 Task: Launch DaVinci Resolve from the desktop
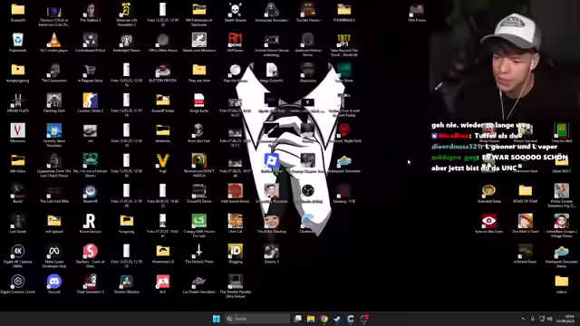click(x=127, y=282)
